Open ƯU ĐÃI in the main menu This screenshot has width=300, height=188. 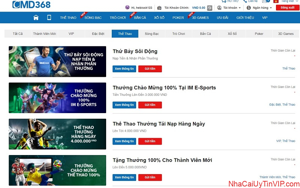(222, 18)
